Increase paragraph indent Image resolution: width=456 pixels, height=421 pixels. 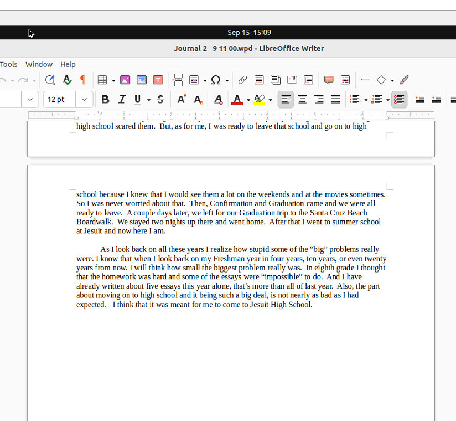point(420,100)
